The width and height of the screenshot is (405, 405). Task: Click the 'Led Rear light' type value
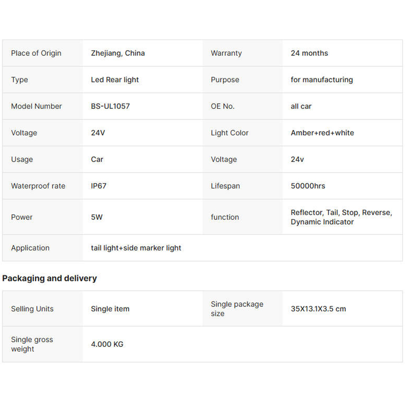point(114,80)
